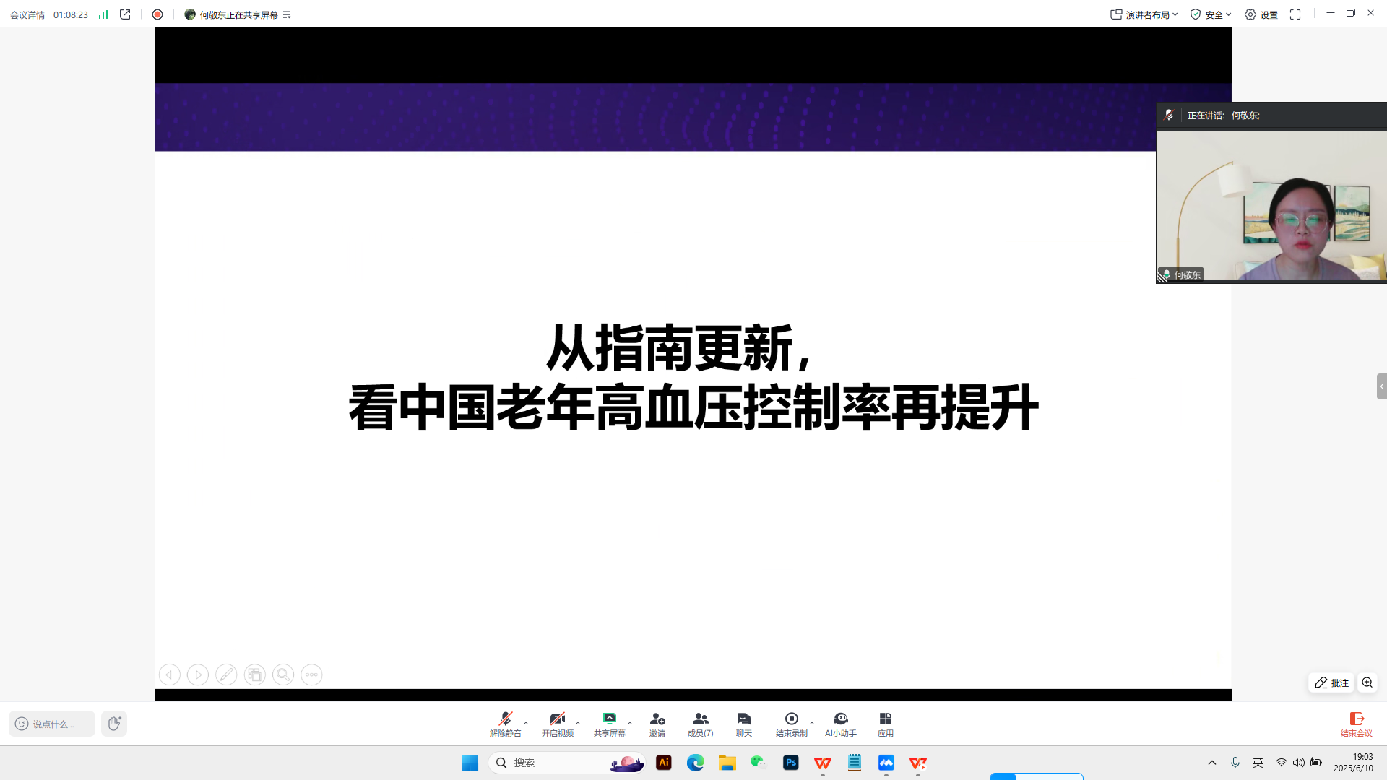Stop recording via the 结束录制 control
Screen dimensions: 1387x780
pyautogui.click(x=791, y=723)
